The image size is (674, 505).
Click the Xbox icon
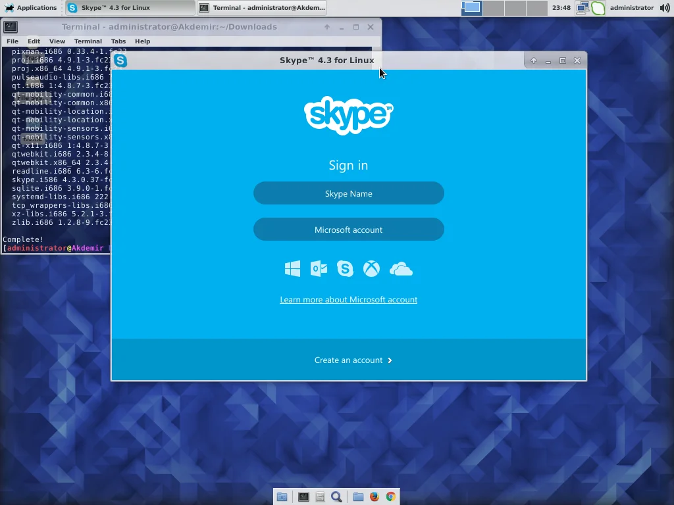pyautogui.click(x=371, y=269)
